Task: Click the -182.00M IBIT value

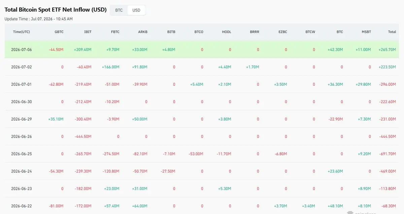Action: point(83,189)
